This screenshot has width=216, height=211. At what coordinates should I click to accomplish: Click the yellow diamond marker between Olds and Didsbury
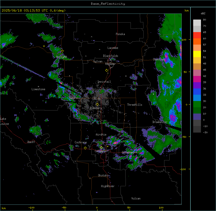(97, 104)
